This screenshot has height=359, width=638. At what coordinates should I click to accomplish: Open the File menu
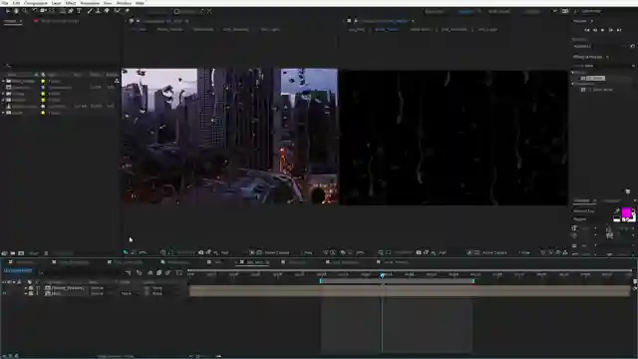[5, 3]
